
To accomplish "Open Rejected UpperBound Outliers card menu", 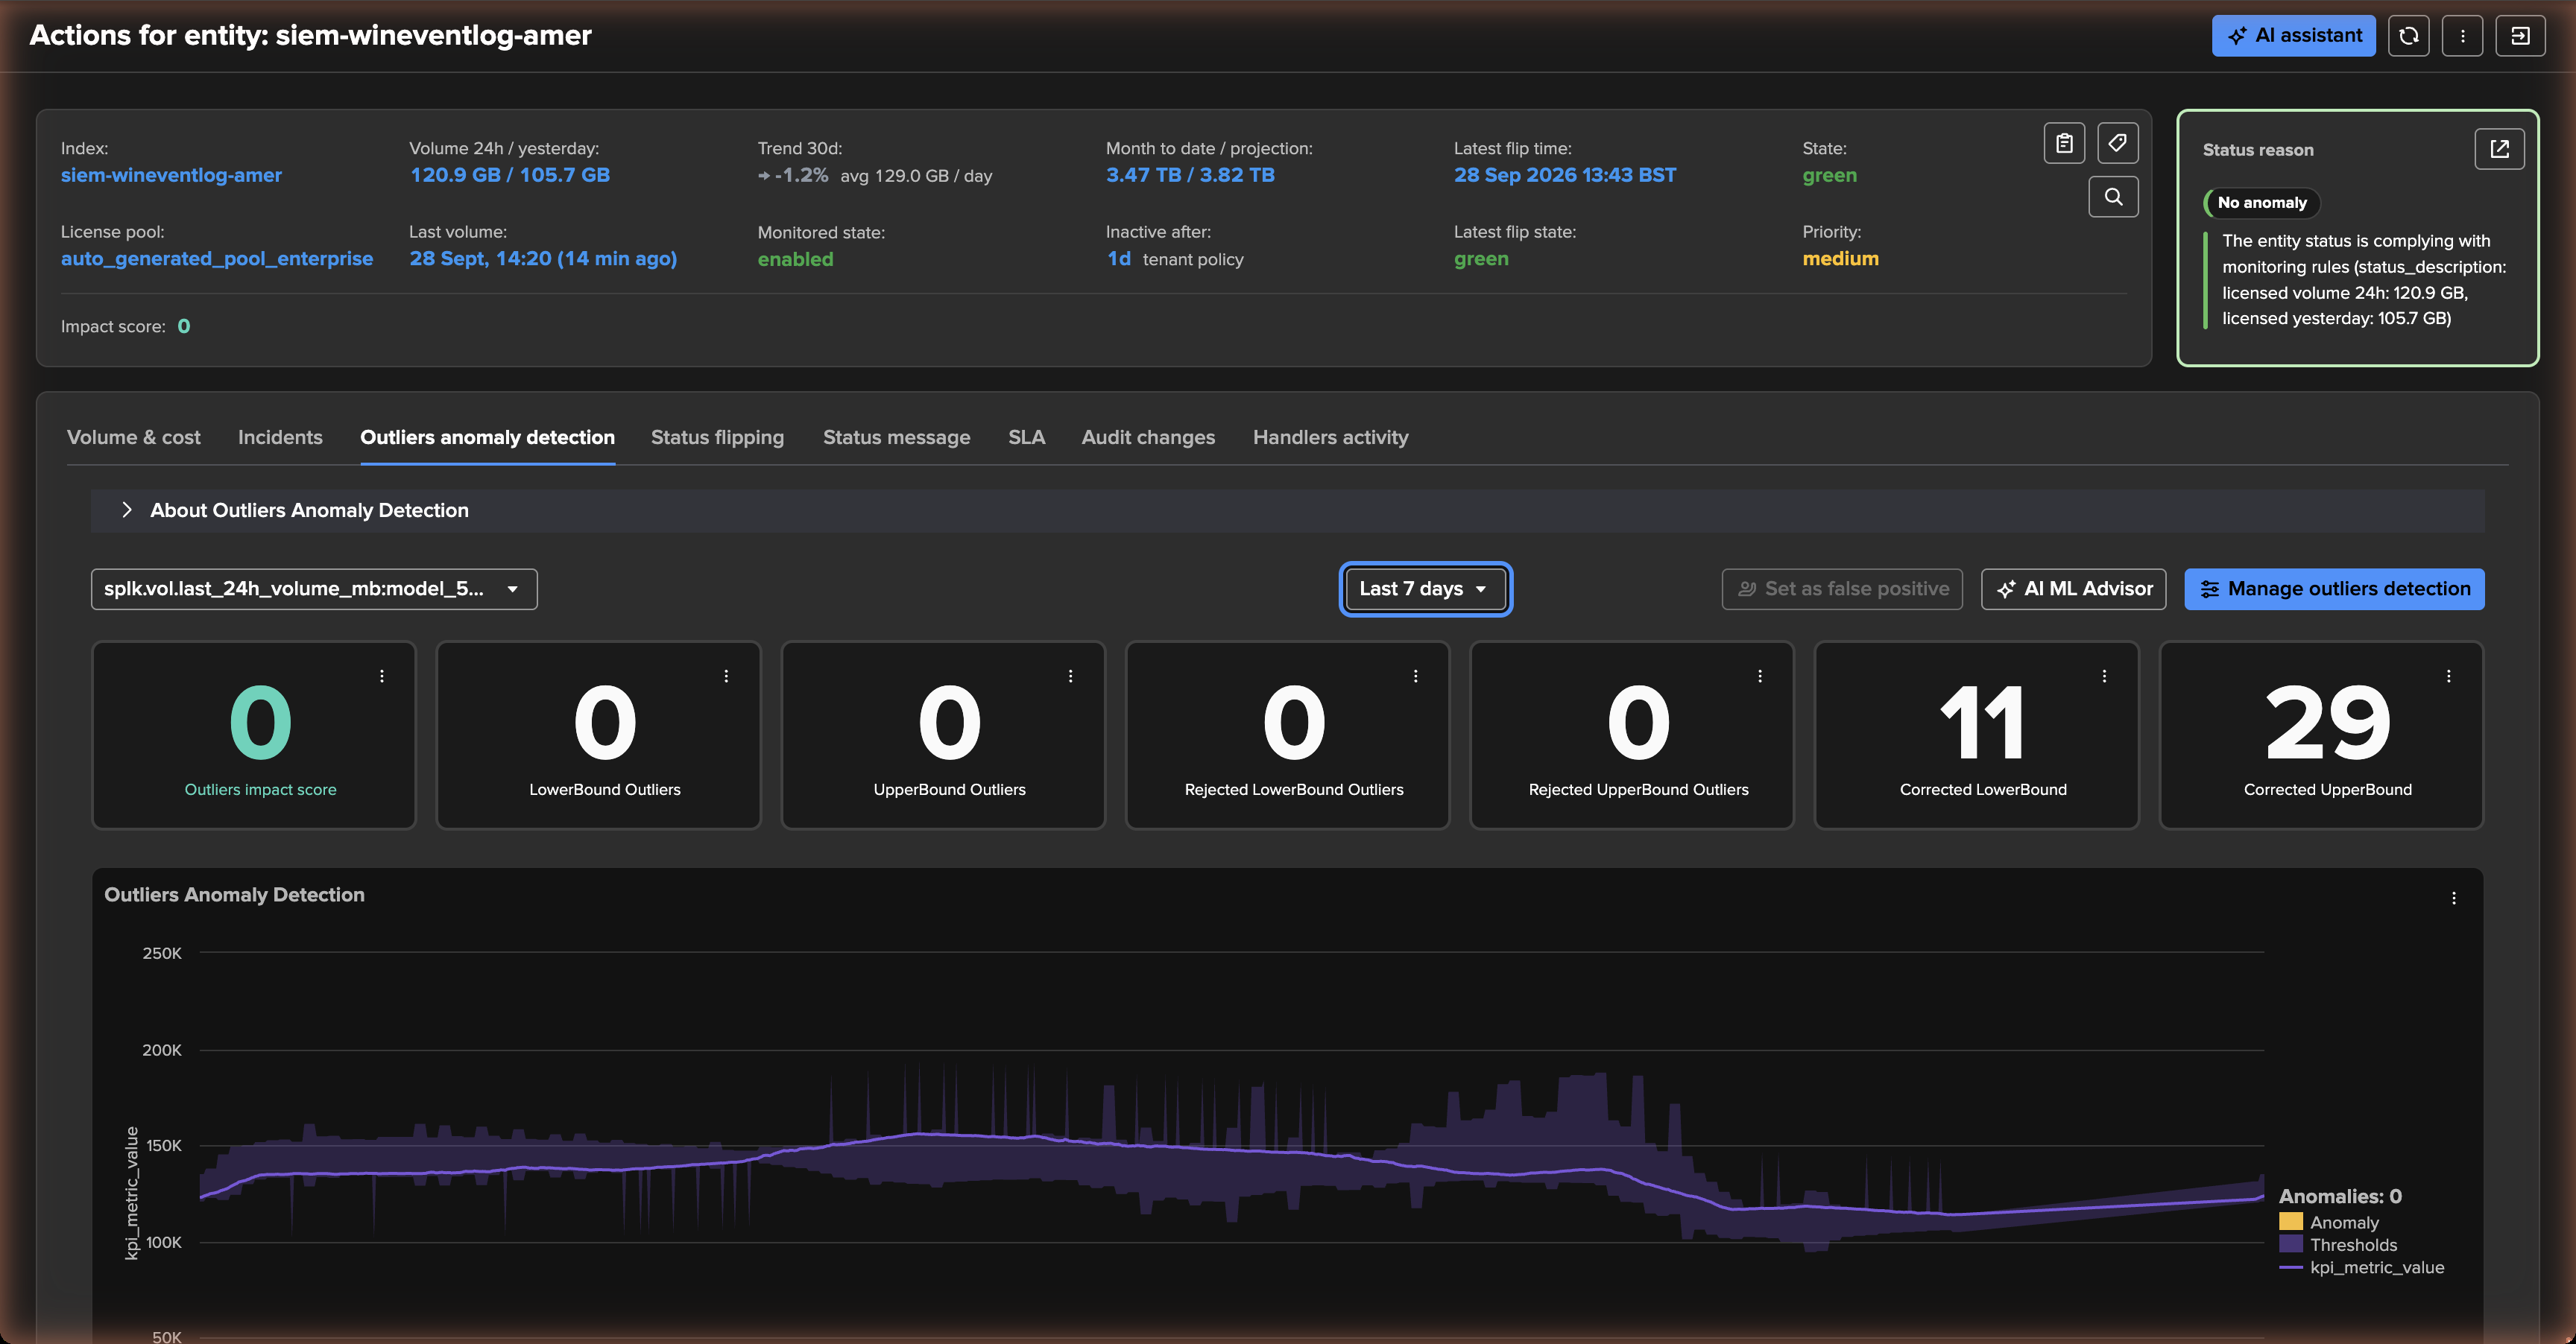I will [1759, 676].
